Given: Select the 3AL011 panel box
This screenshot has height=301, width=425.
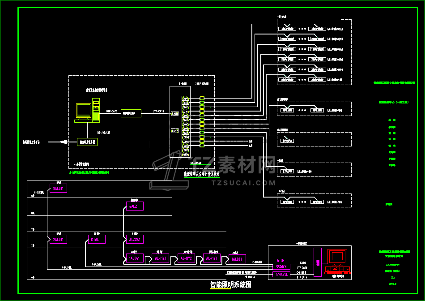Looking at the screenshot, I should [58, 188].
